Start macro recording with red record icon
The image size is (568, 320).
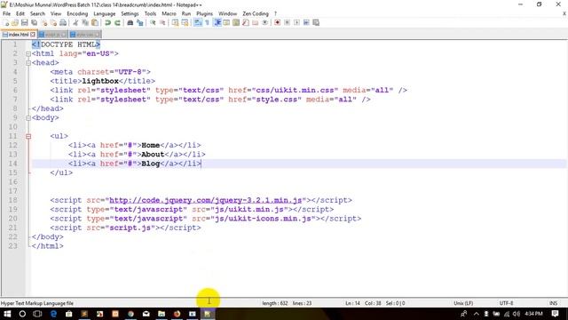(278, 22)
